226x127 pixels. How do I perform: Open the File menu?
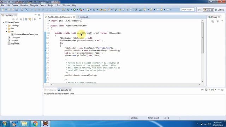3,5
